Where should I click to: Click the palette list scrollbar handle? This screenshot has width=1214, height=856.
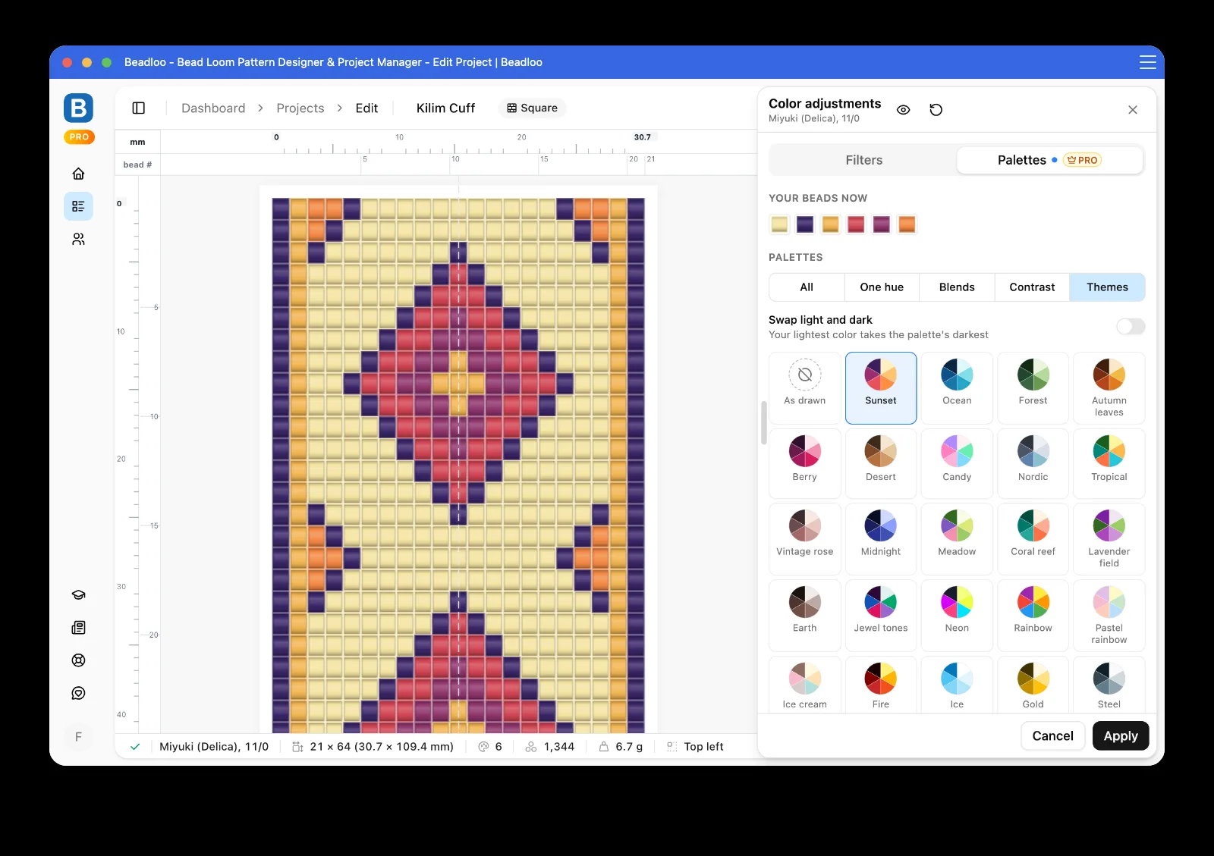[x=764, y=423]
